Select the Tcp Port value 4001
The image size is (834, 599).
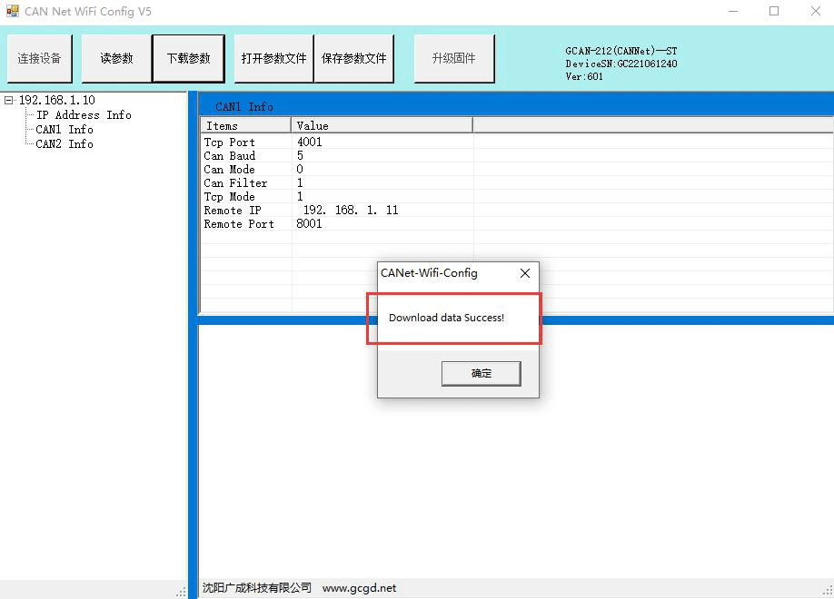coord(310,142)
